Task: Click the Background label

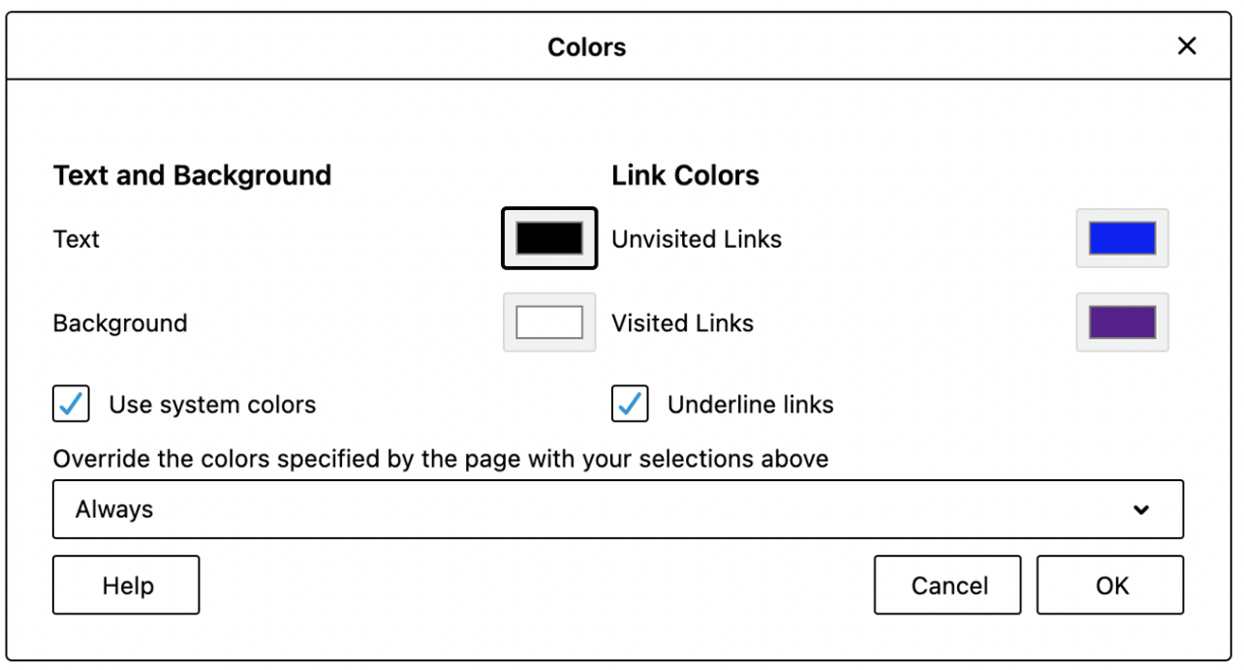Action: click(x=119, y=322)
